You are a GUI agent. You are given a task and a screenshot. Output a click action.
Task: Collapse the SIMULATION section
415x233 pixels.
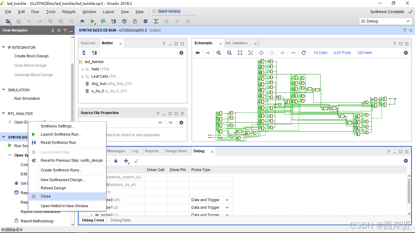click(4, 90)
